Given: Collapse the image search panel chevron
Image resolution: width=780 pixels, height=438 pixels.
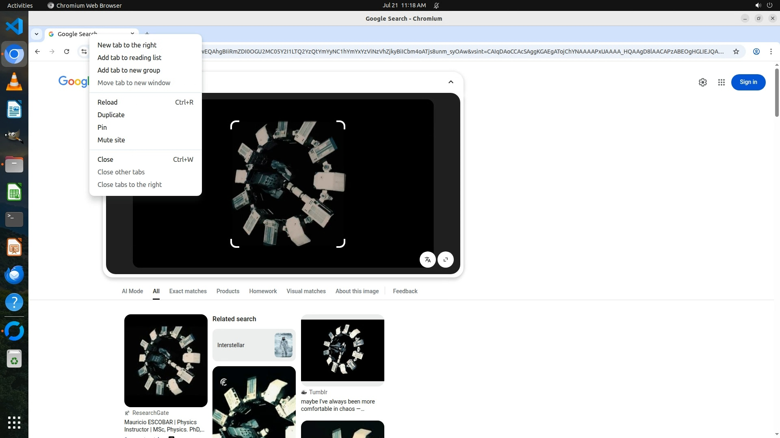Looking at the screenshot, I should pyautogui.click(x=451, y=82).
